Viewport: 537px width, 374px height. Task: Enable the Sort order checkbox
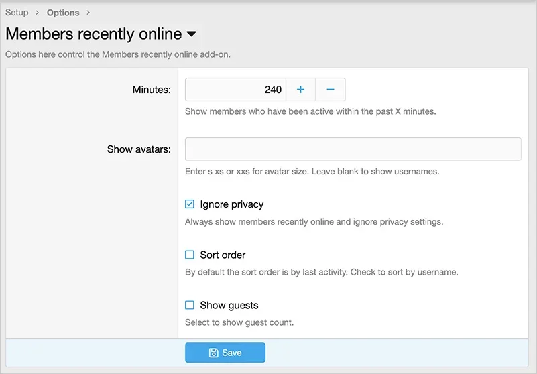point(190,255)
